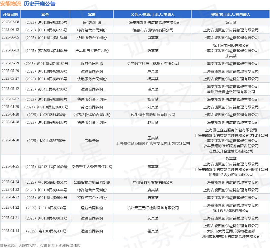The height and width of the screenshot is (248, 270).
Task: Select the date cell 2025-04-24
Action: (x=10, y=182)
